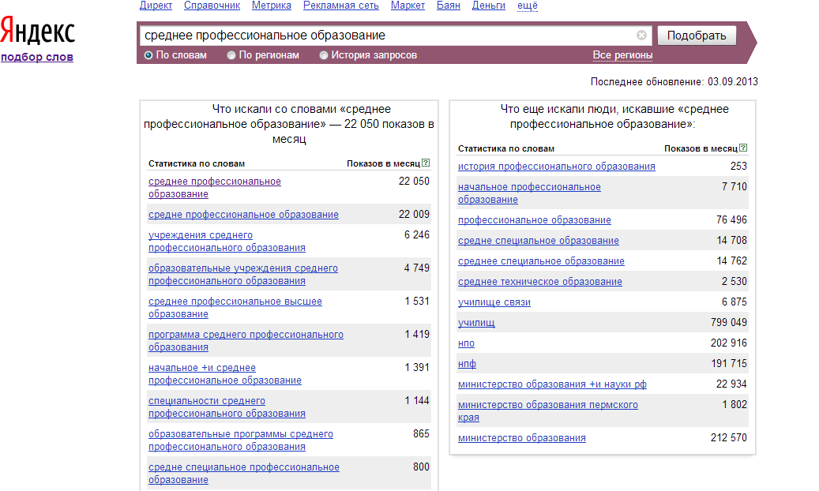The width and height of the screenshot is (819, 491).
Task: Click the 'министерство образования пермского края' link
Action: coord(547,405)
